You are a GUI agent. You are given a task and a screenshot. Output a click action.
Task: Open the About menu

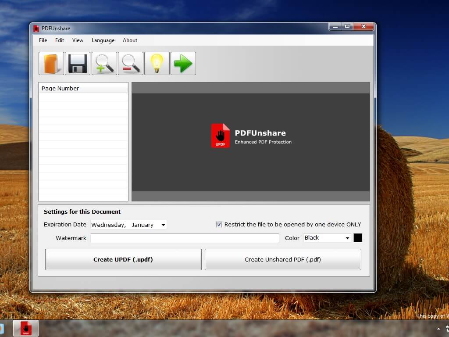pyautogui.click(x=130, y=40)
